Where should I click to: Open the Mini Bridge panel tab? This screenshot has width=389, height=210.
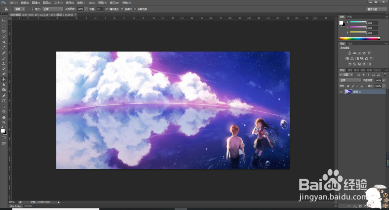(x=16, y=206)
